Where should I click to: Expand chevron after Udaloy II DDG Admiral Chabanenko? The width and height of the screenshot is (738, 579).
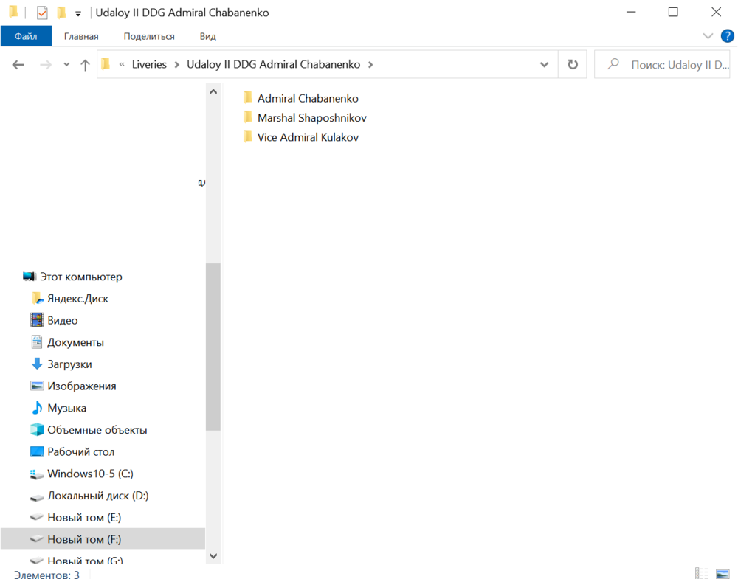coord(370,64)
